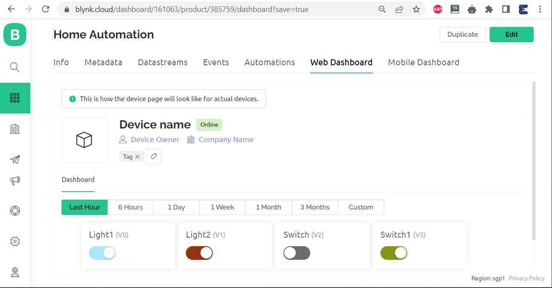Open the Privacy Policy link
This screenshot has width=552, height=288.
pyautogui.click(x=526, y=278)
